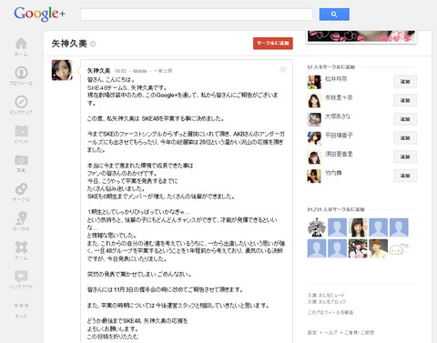Open 竹内舞 profile avatar

(314, 176)
